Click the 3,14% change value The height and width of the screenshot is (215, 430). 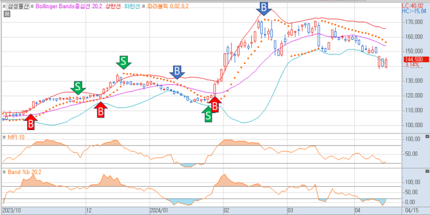411,65
